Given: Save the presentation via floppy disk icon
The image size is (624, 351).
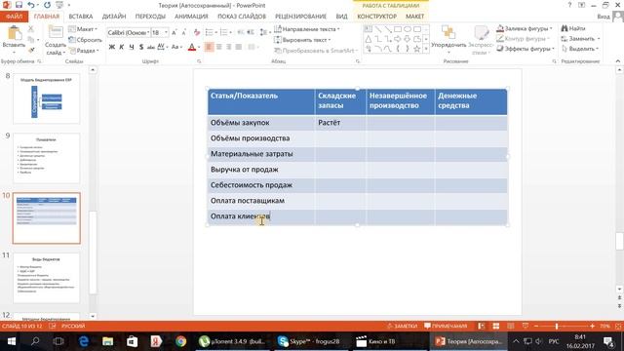Looking at the screenshot, I should (x=19, y=5).
